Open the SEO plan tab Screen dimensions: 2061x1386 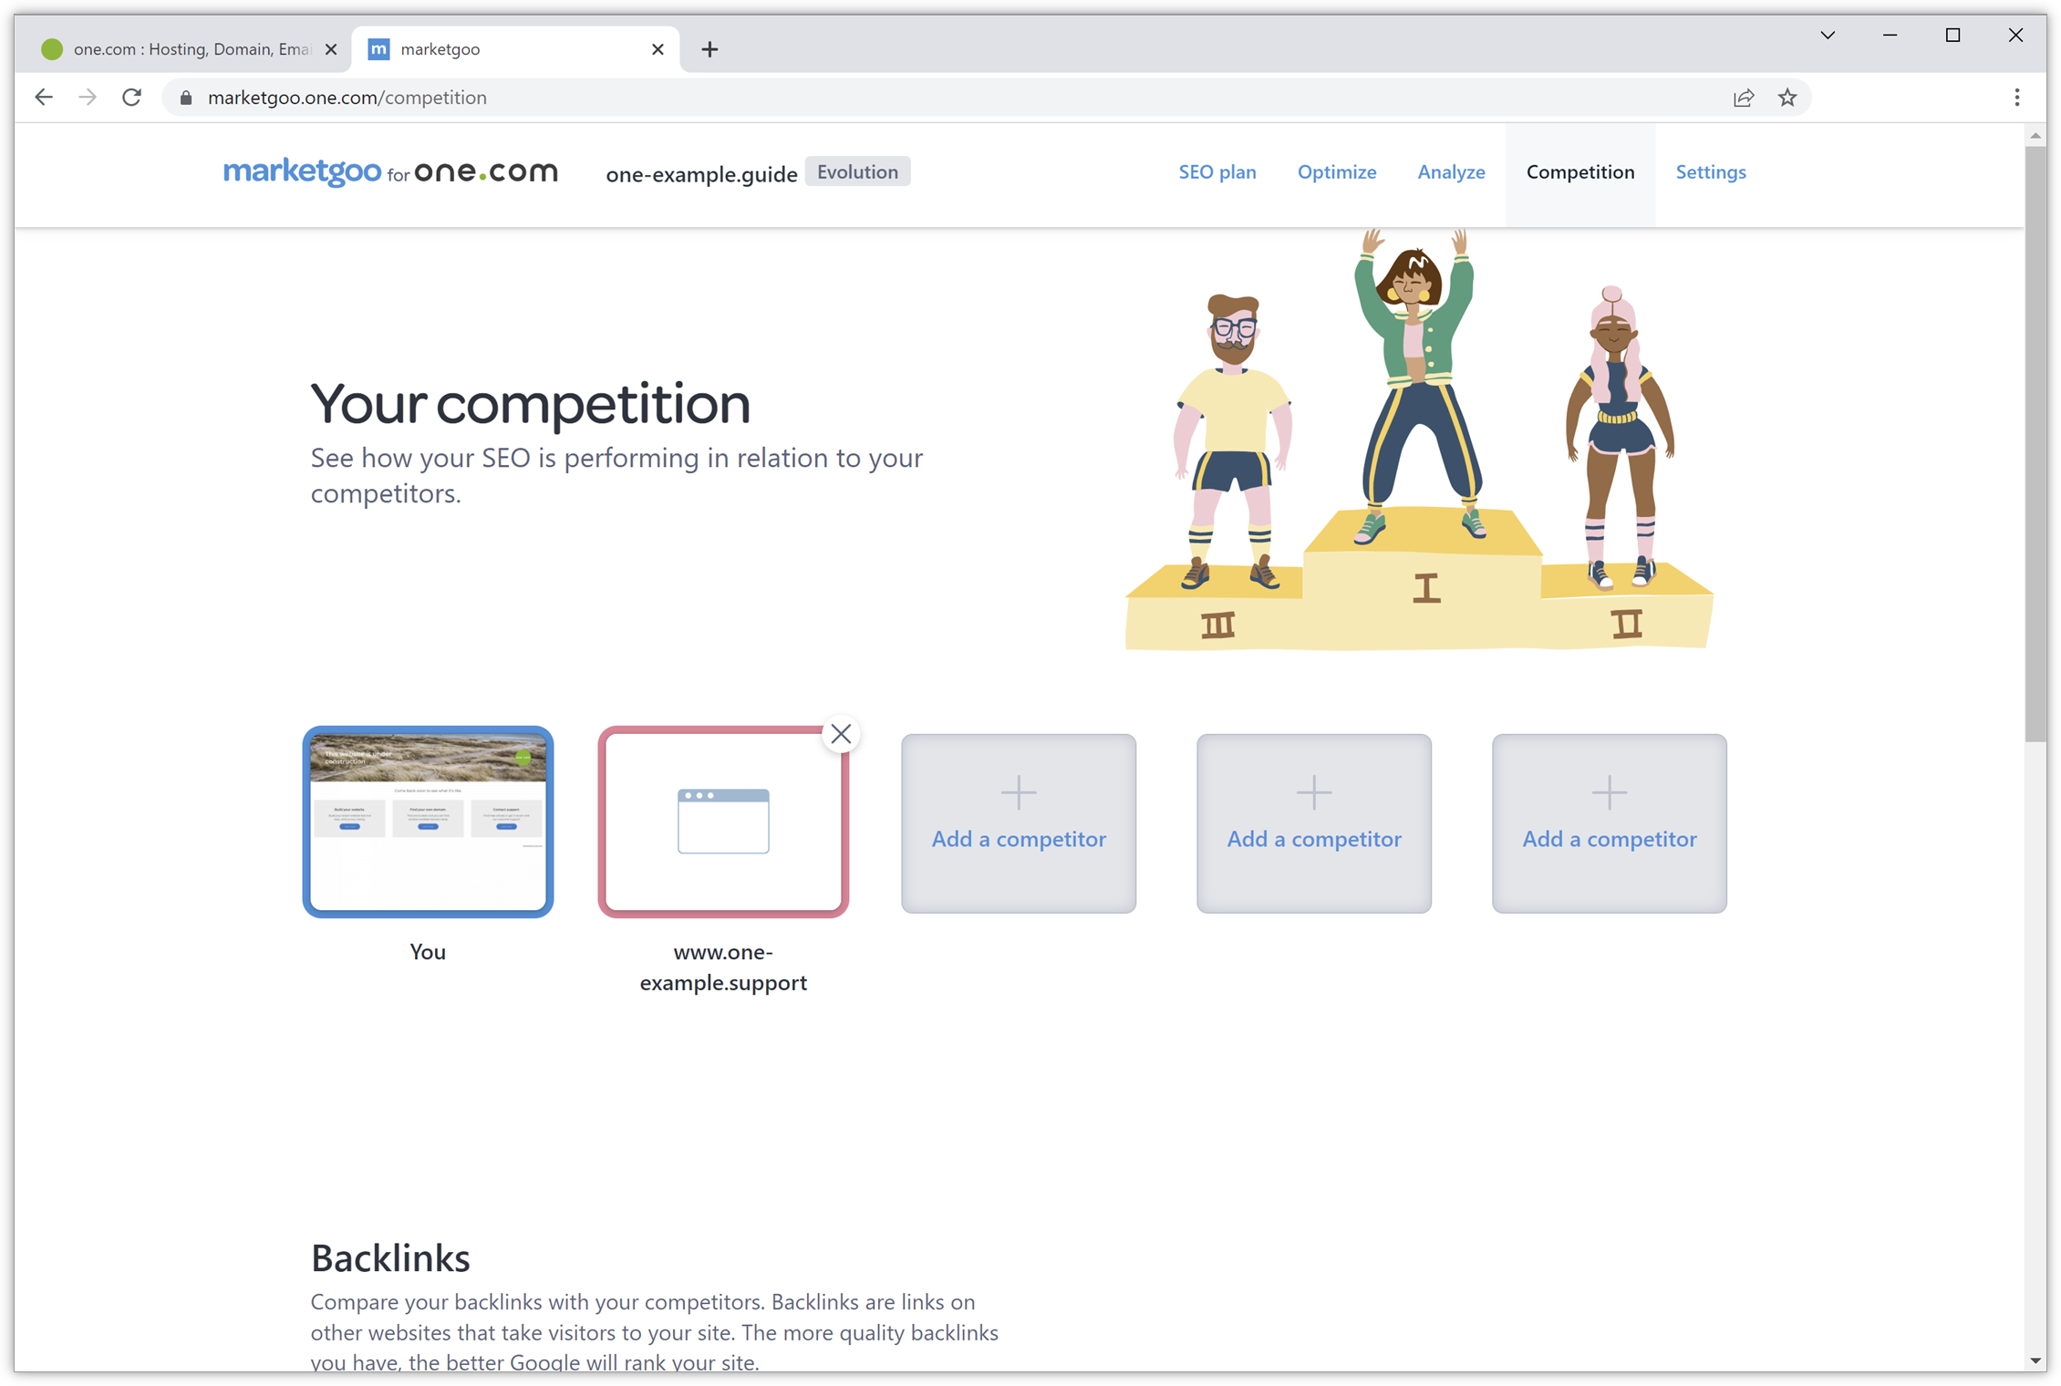[1217, 172]
